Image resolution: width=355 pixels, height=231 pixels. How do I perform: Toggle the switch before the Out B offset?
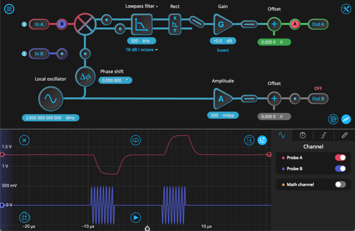click(249, 99)
